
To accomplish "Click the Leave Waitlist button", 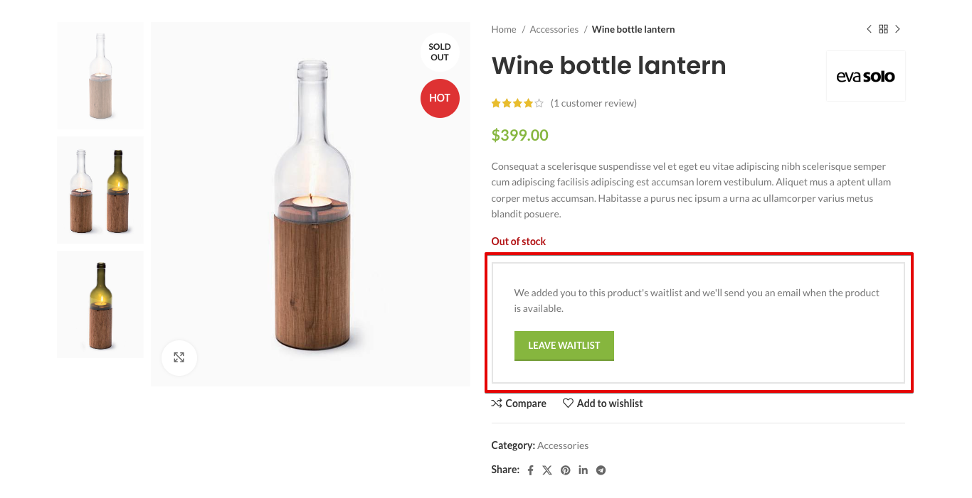I will pyautogui.click(x=564, y=346).
